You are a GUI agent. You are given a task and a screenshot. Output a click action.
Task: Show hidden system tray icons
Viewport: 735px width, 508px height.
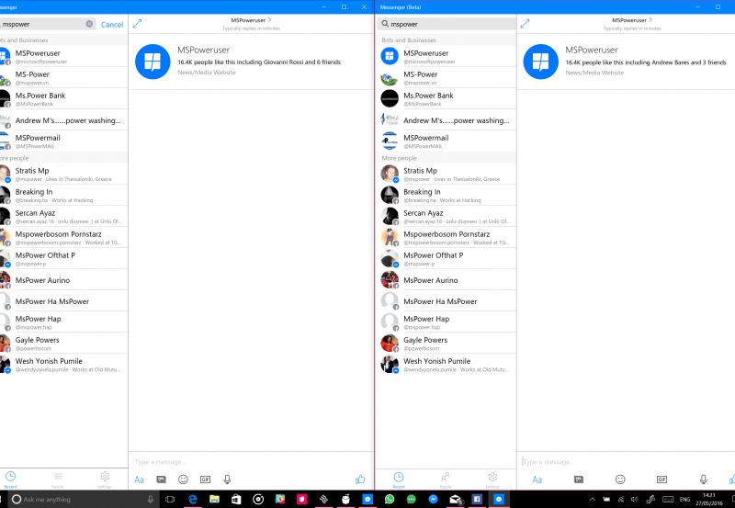[592, 500]
